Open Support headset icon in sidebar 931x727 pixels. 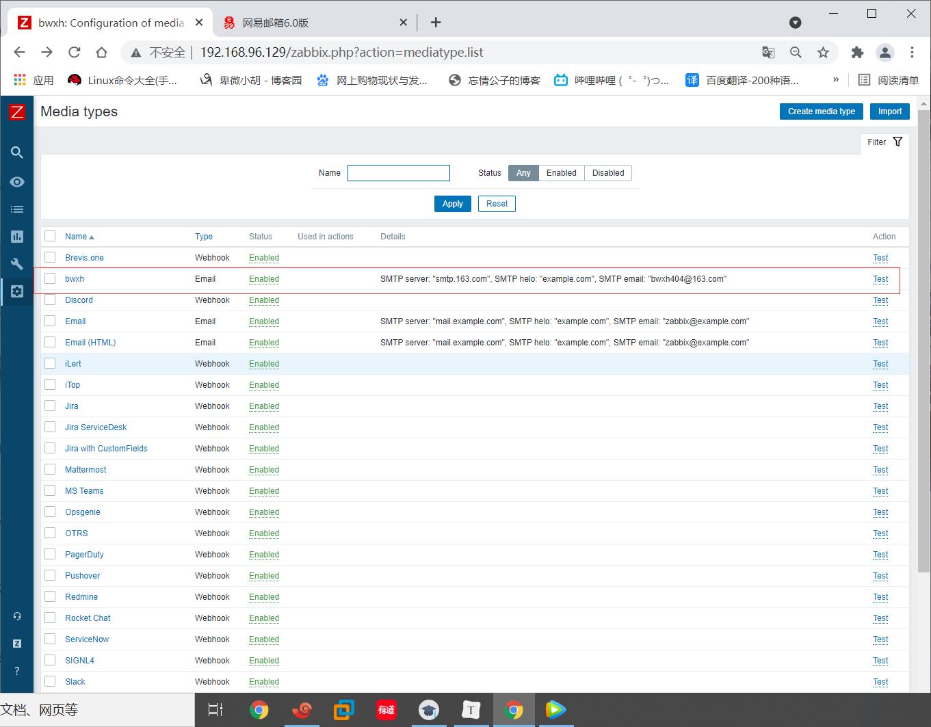[17, 616]
